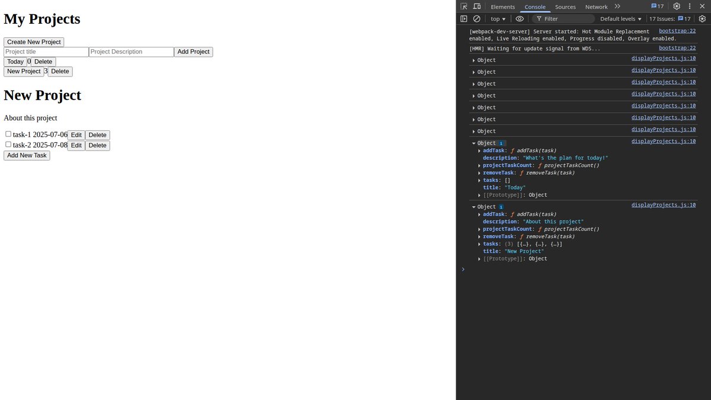Image resolution: width=711 pixels, height=400 pixels.
Task: Delete the Today project
Action: (43, 62)
